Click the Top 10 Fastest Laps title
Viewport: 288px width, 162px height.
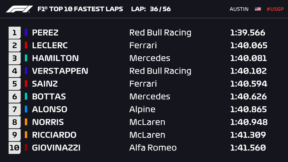tap(80, 9)
